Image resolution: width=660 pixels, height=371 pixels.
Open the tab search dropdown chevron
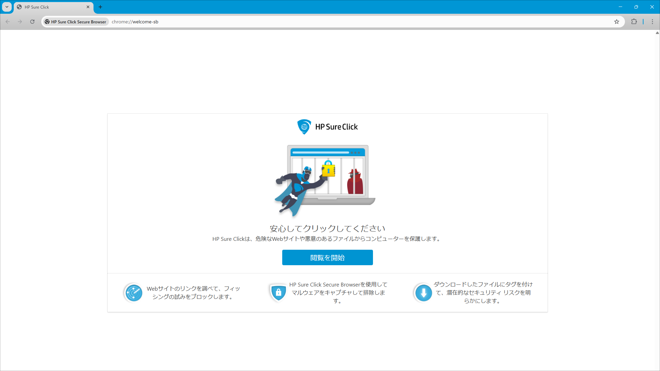pyautogui.click(x=7, y=7)
